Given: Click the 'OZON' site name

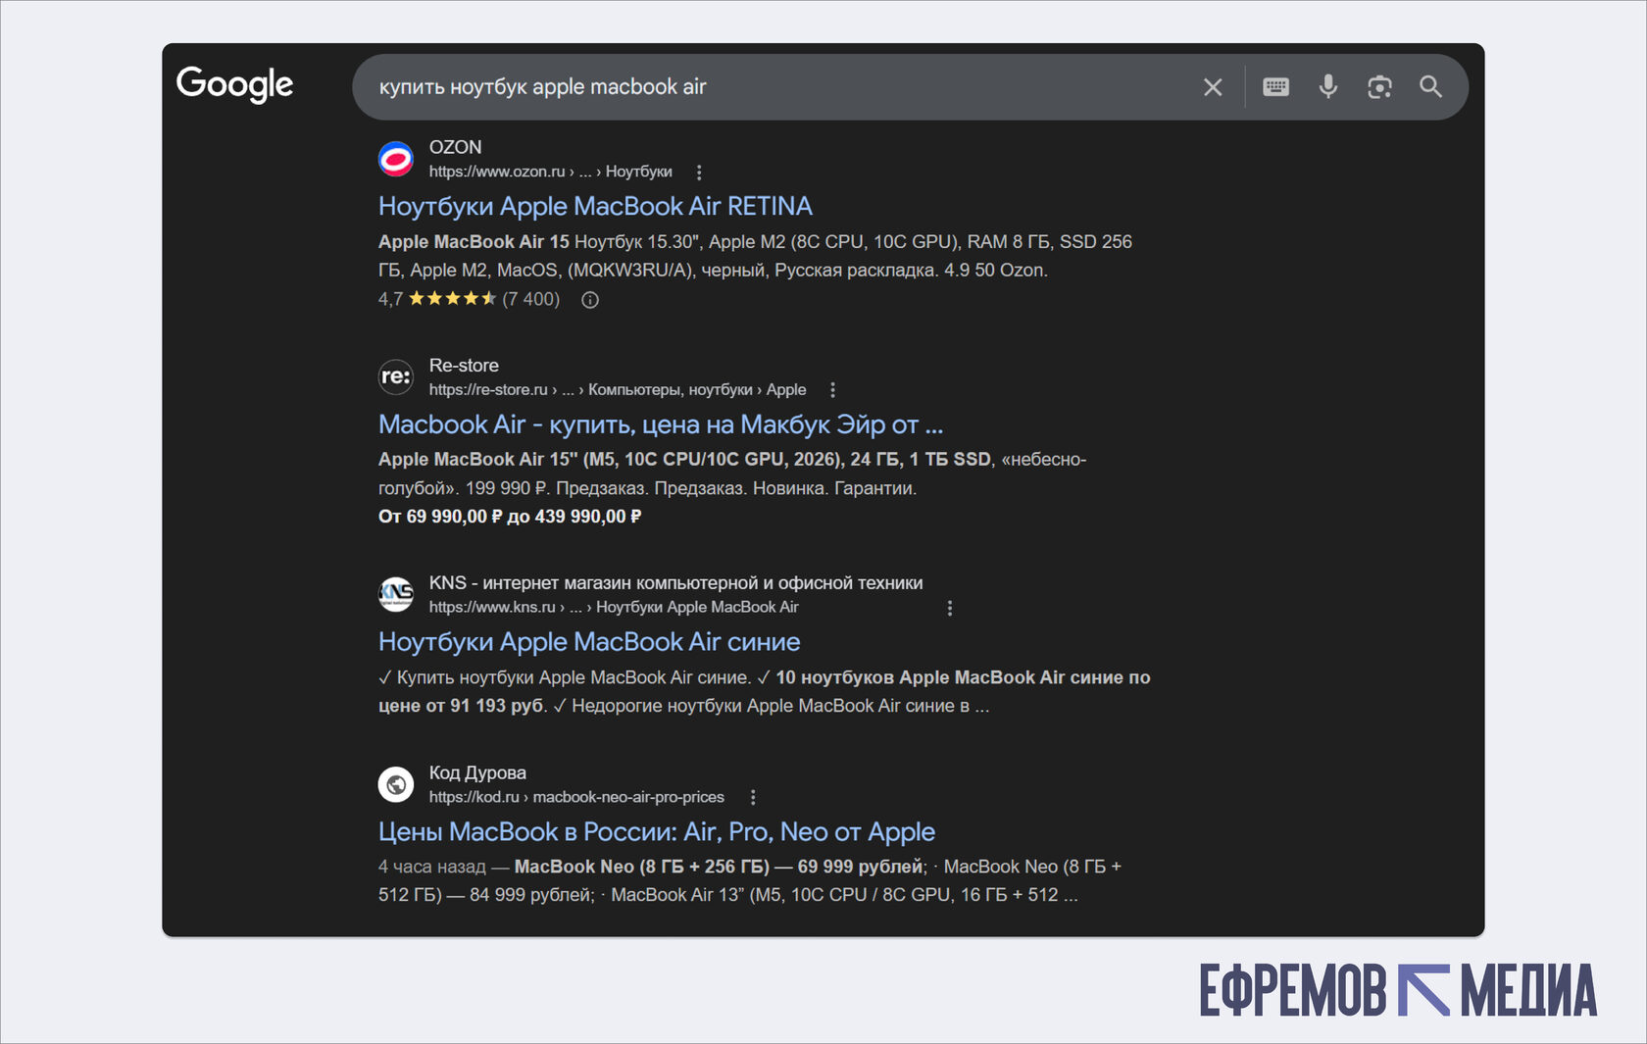Looking at the screenshot, I should [x=456, y=147].
